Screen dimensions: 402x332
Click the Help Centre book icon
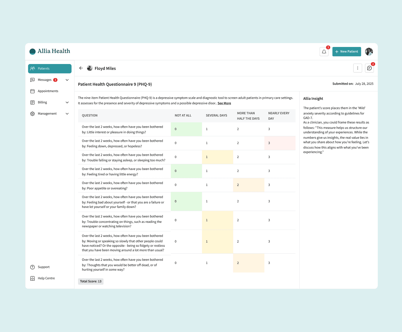[x=33, y=278]
